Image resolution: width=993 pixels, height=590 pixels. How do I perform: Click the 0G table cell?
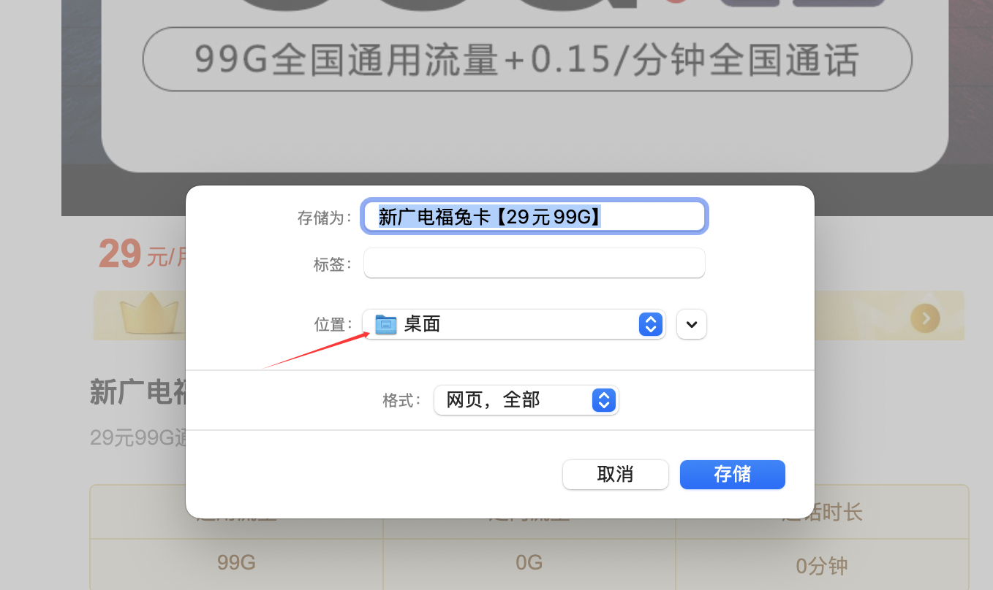point(529,563)
